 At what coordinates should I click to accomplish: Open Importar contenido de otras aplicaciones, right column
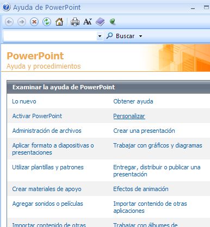coord(150,207)
